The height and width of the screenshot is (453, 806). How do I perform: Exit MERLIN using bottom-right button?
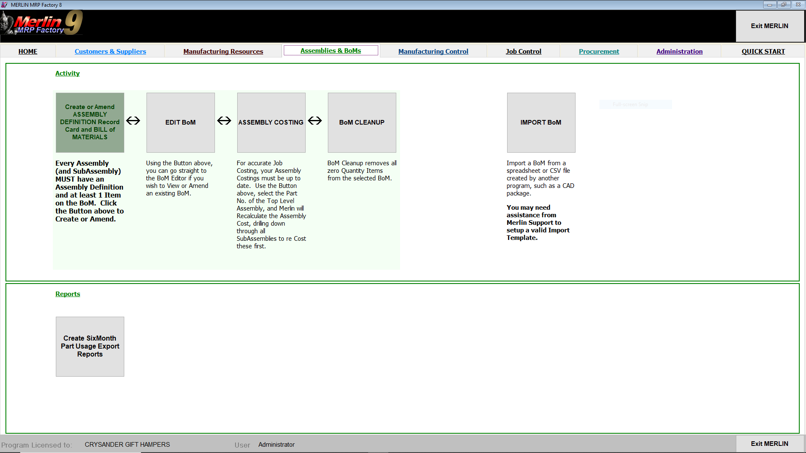pos(769,443)
